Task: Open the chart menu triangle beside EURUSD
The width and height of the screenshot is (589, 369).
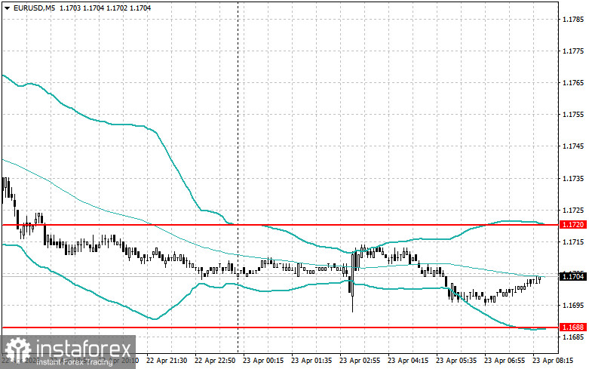Action: coord(7,8)
